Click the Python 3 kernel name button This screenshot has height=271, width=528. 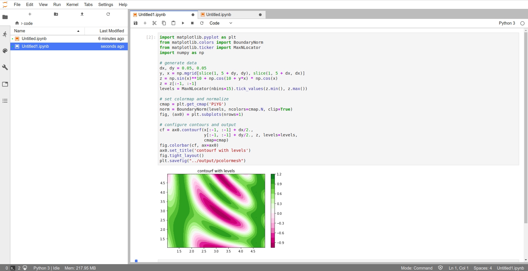[507, 23]
